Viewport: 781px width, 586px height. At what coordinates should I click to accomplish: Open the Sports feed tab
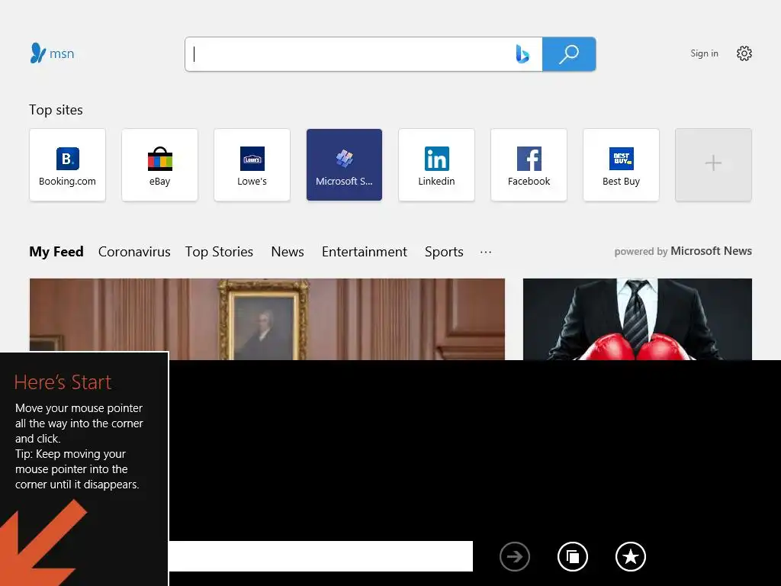tap(445, 252)
